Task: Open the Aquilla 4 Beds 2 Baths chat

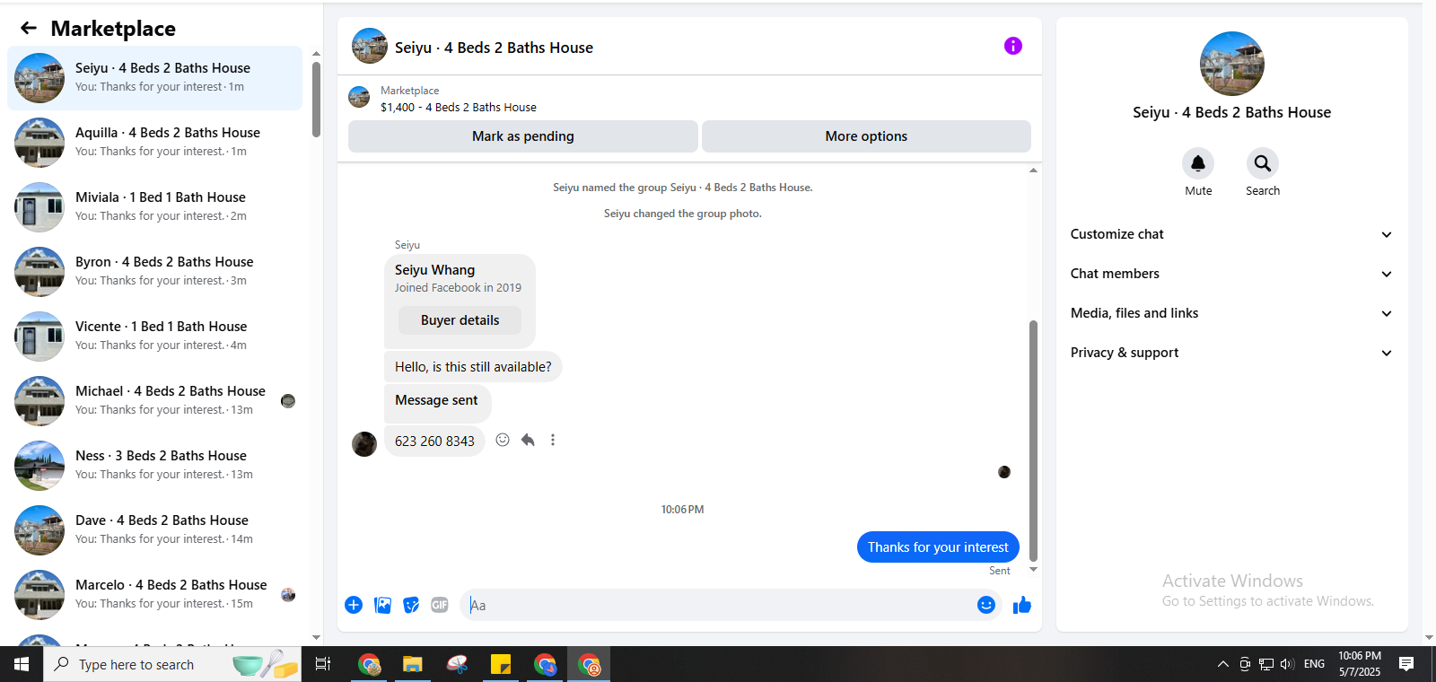Action: (x=154, y=143)
